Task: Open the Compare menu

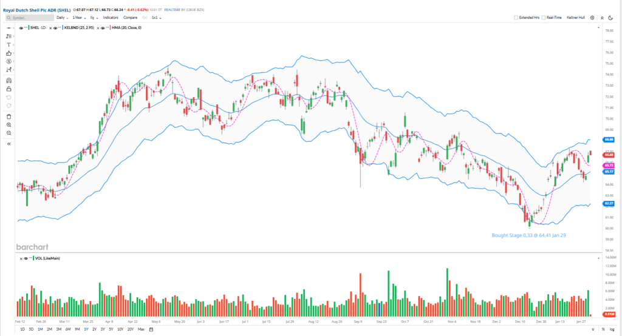Action: tap(130, 18)
